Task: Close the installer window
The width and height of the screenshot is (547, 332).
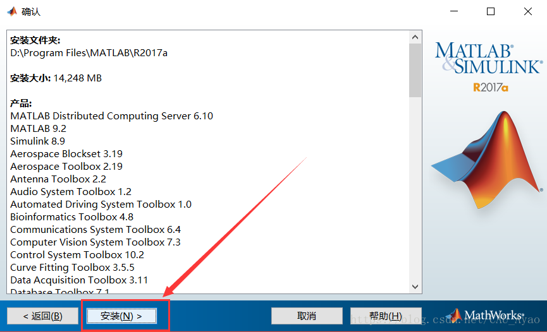Action: [528, 11]
